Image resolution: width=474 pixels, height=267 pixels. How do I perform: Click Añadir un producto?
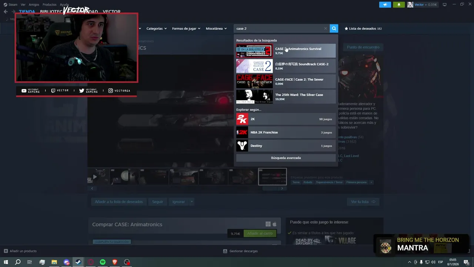20,251
